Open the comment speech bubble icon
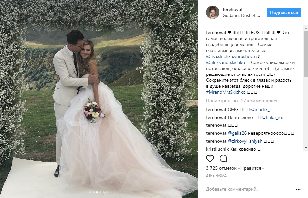This screenshot has height=198, width=308. click(223, 158)
